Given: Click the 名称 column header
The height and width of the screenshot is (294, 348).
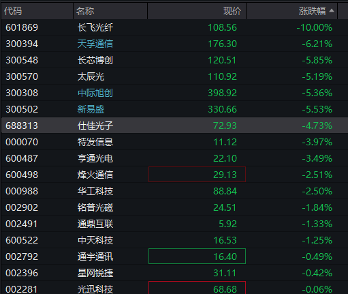Looking at the screenshot, I should point(110,11).
